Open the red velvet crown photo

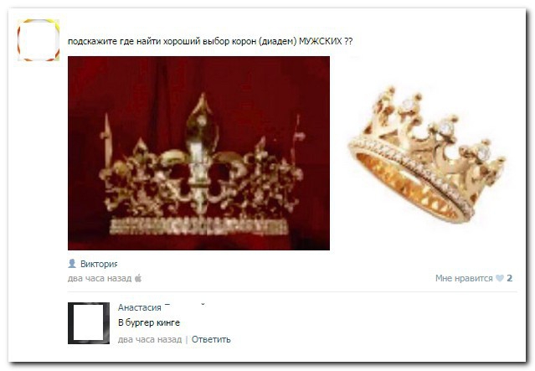[x=198, y=153]
